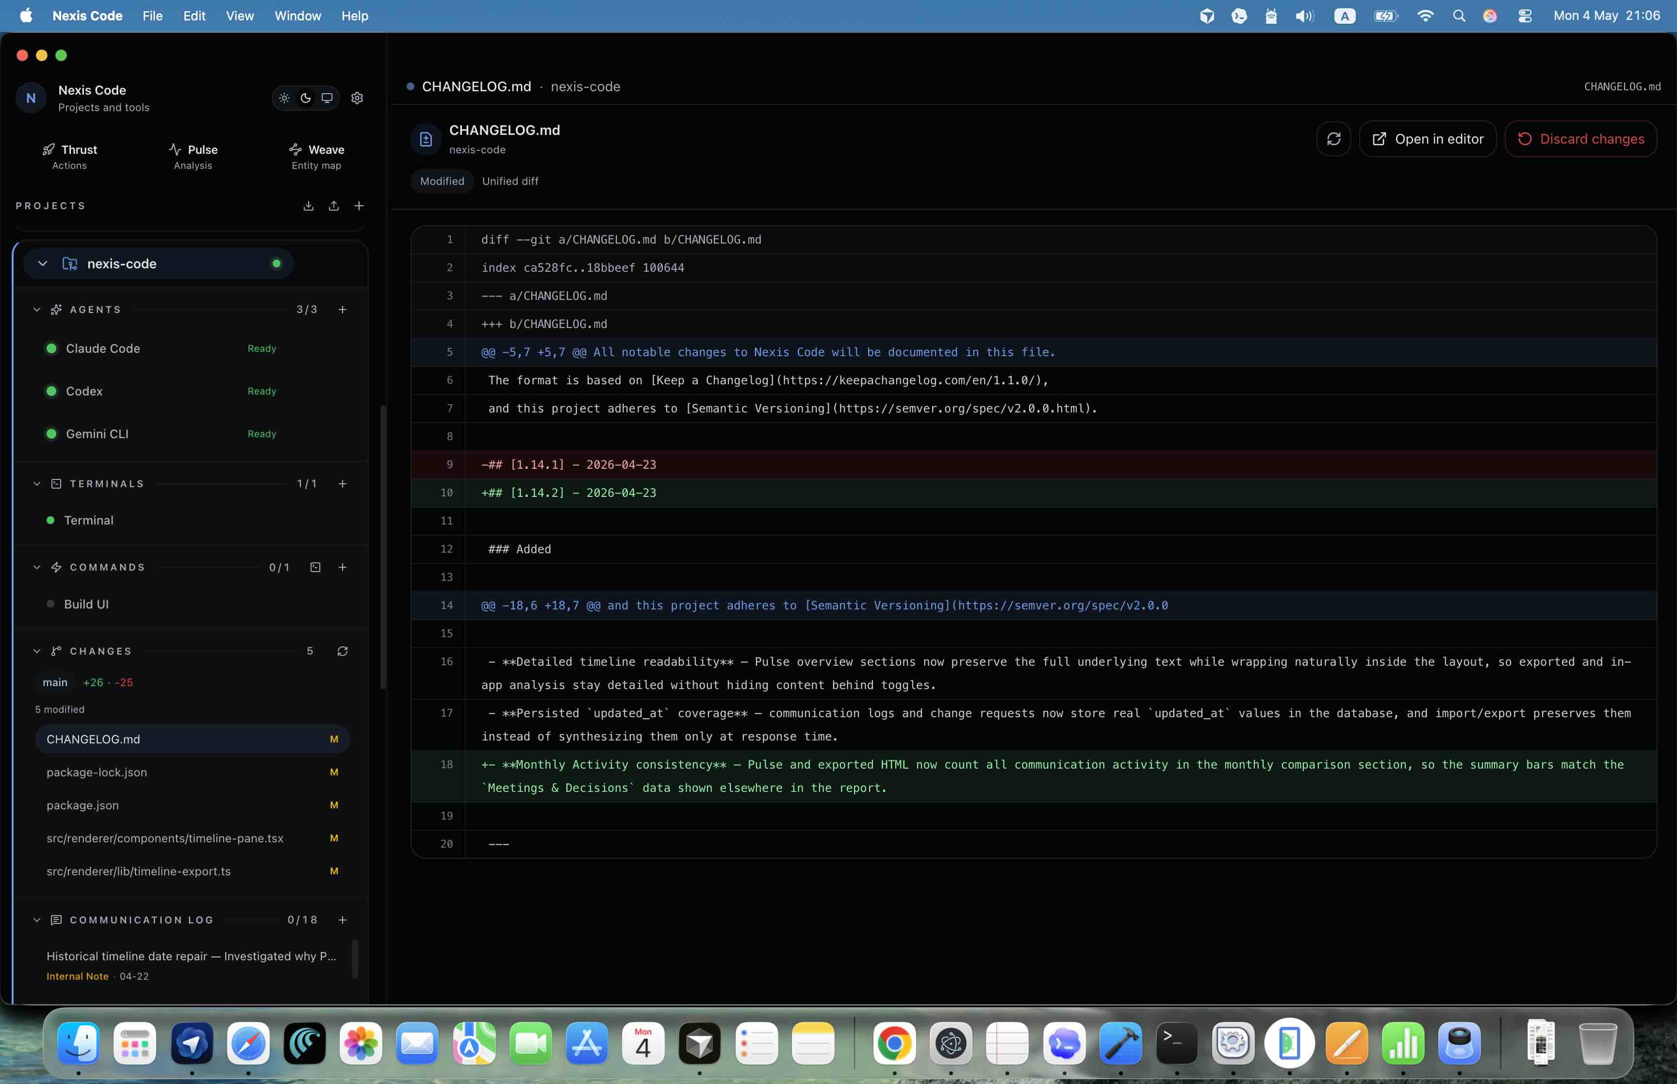Open Chrome from the dock
Screen dimensions: 1677x1084
point(894,1043)
